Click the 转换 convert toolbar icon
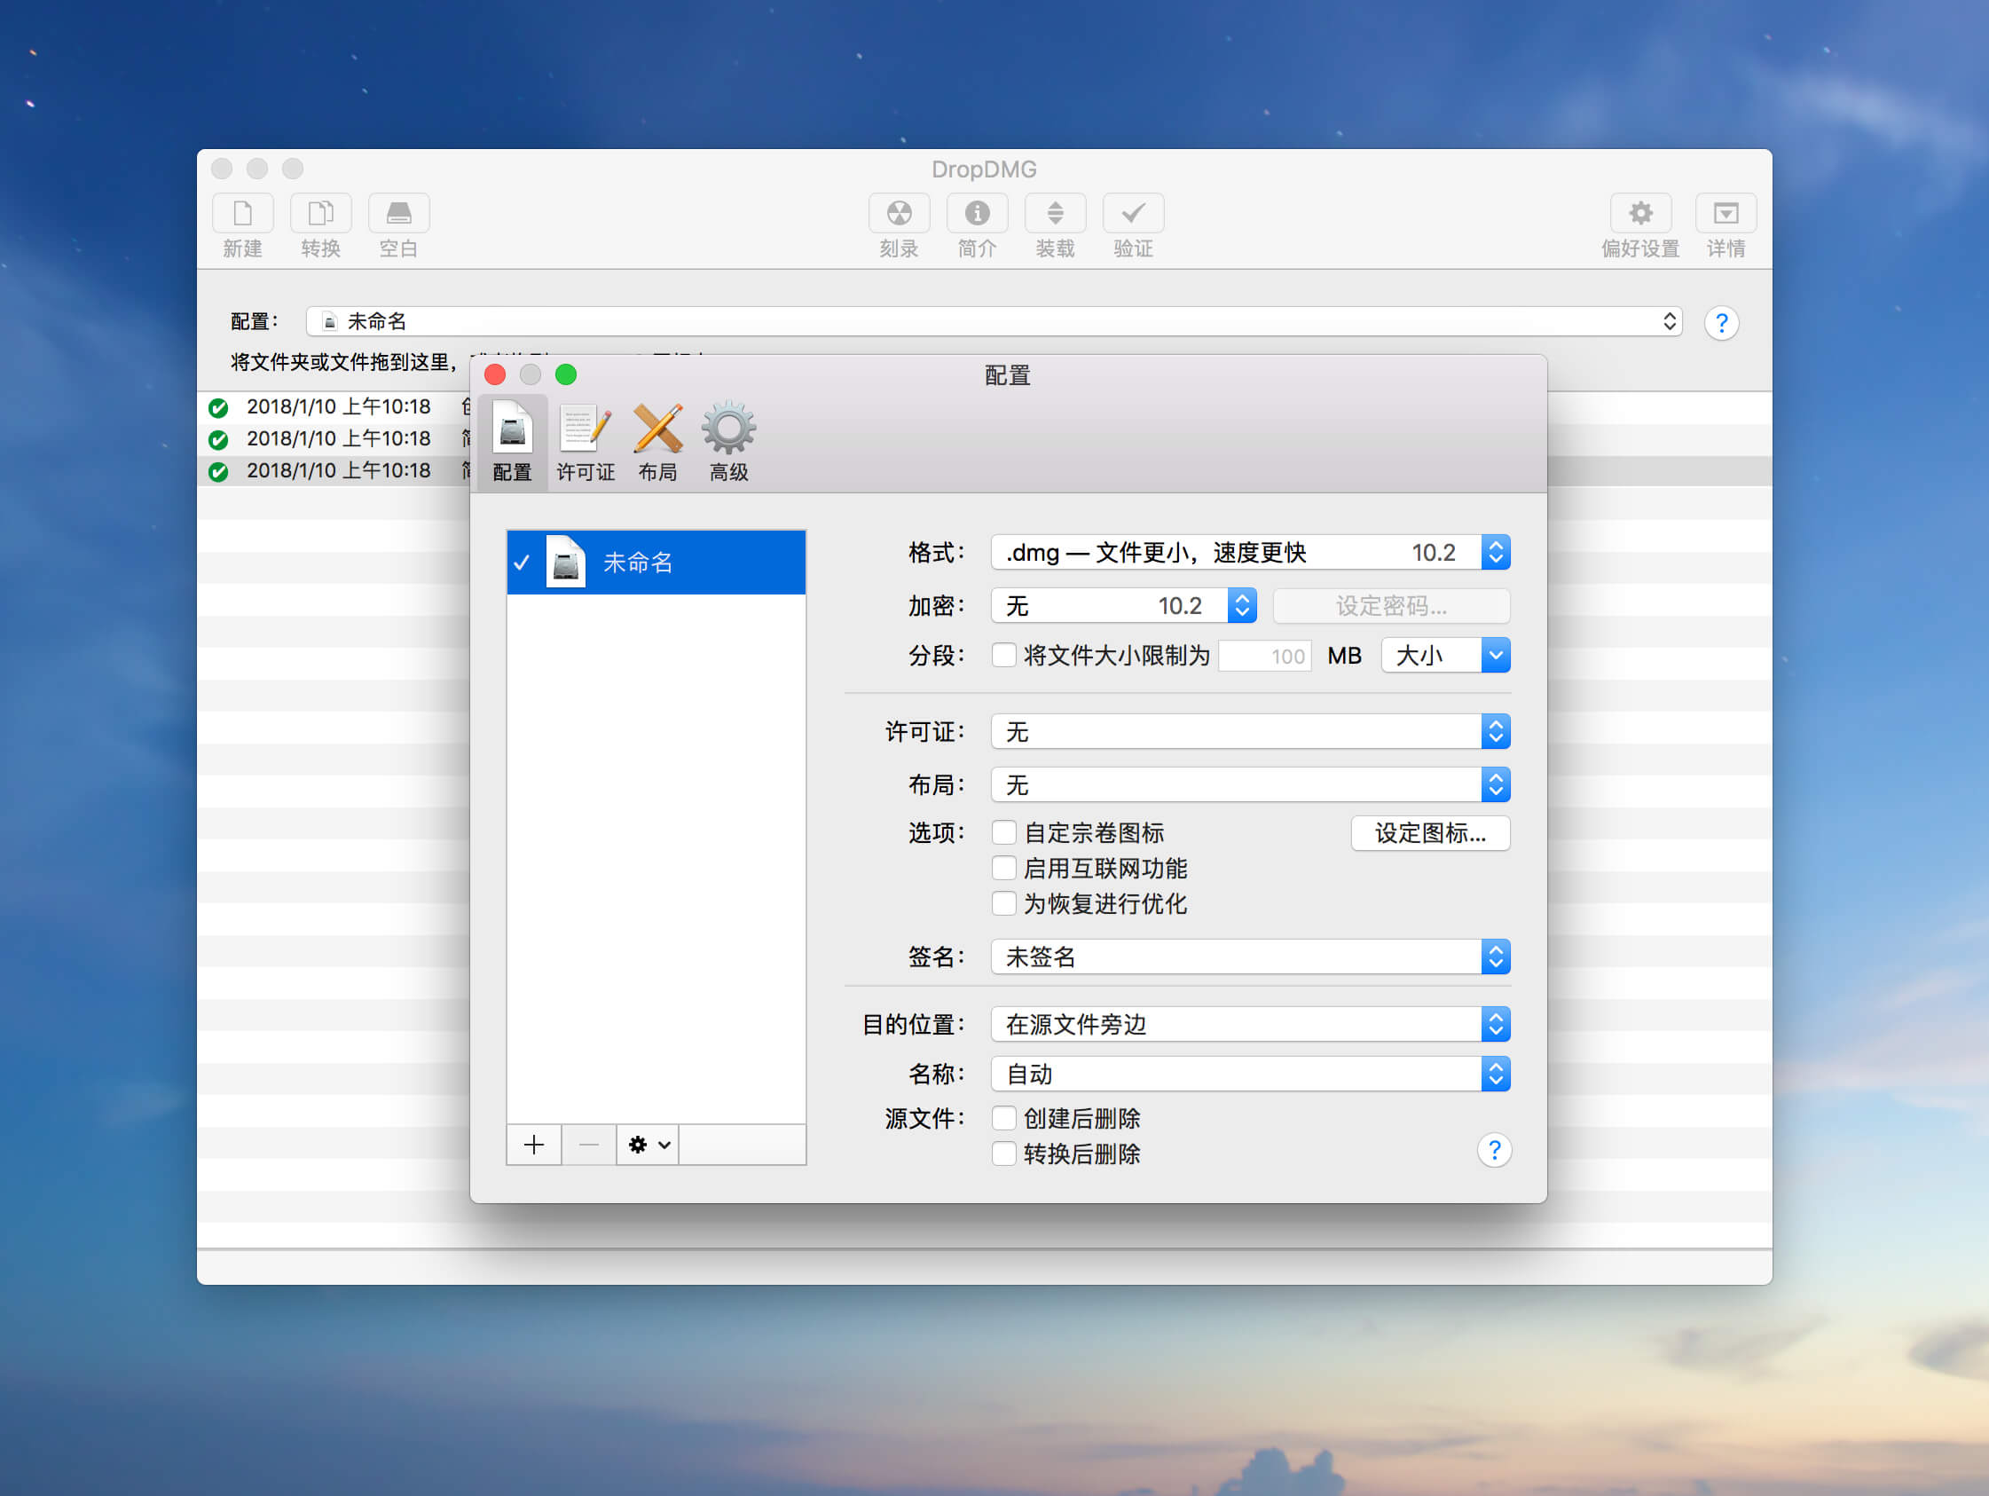1989x1496 pixels. click(x=320, y=213)
